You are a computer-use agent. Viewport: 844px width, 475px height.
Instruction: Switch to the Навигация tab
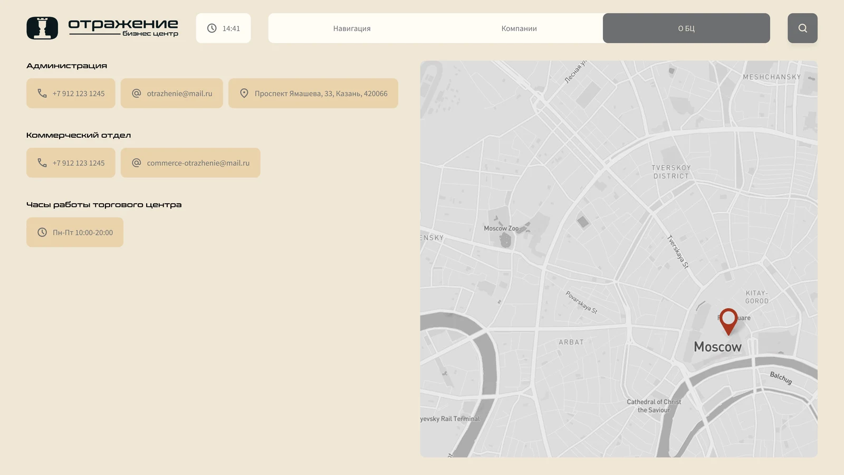coord(352,28)
